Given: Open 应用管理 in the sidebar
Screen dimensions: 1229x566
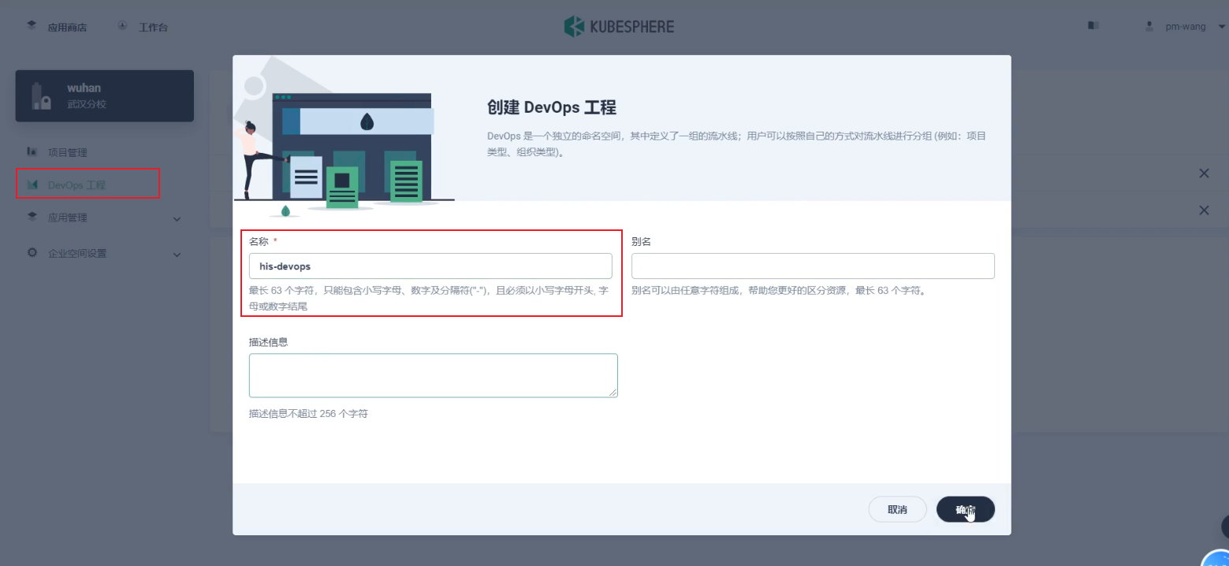Looking at the screenshot, I should pos(68,218).
